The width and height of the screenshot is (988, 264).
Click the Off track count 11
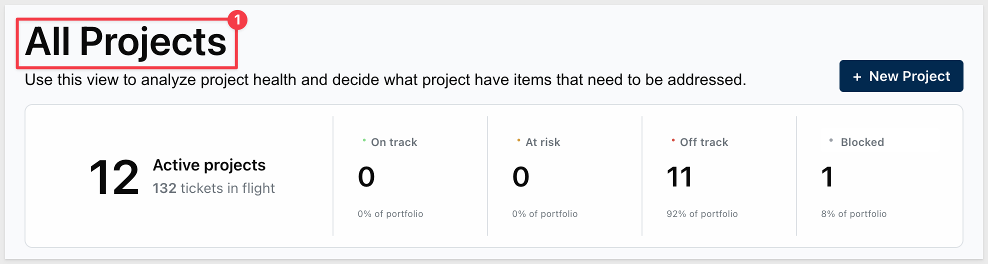point(679,177)
